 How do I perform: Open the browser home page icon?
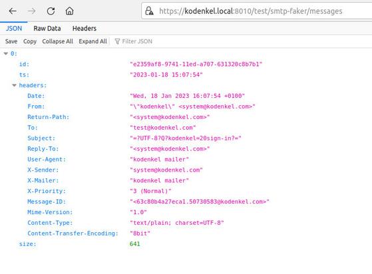69,11
